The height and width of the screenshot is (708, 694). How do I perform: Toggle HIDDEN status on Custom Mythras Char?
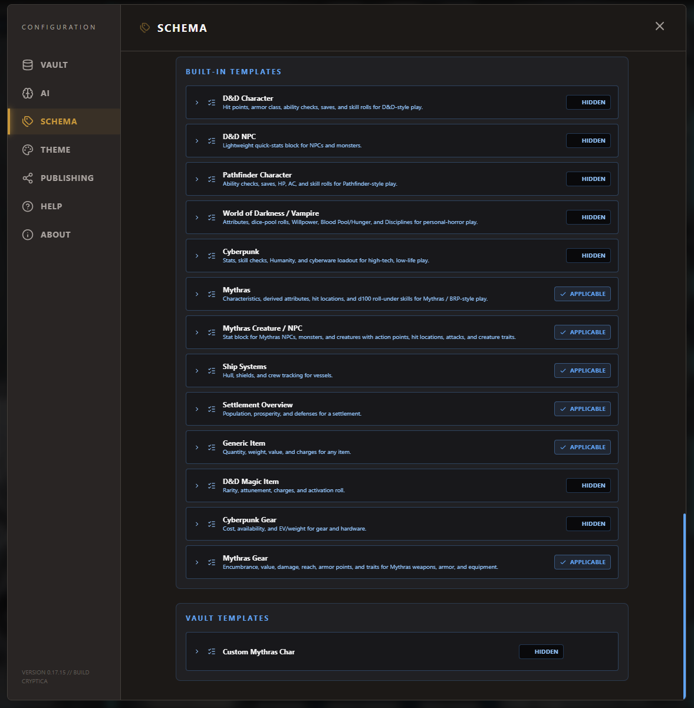pos(541,651)
